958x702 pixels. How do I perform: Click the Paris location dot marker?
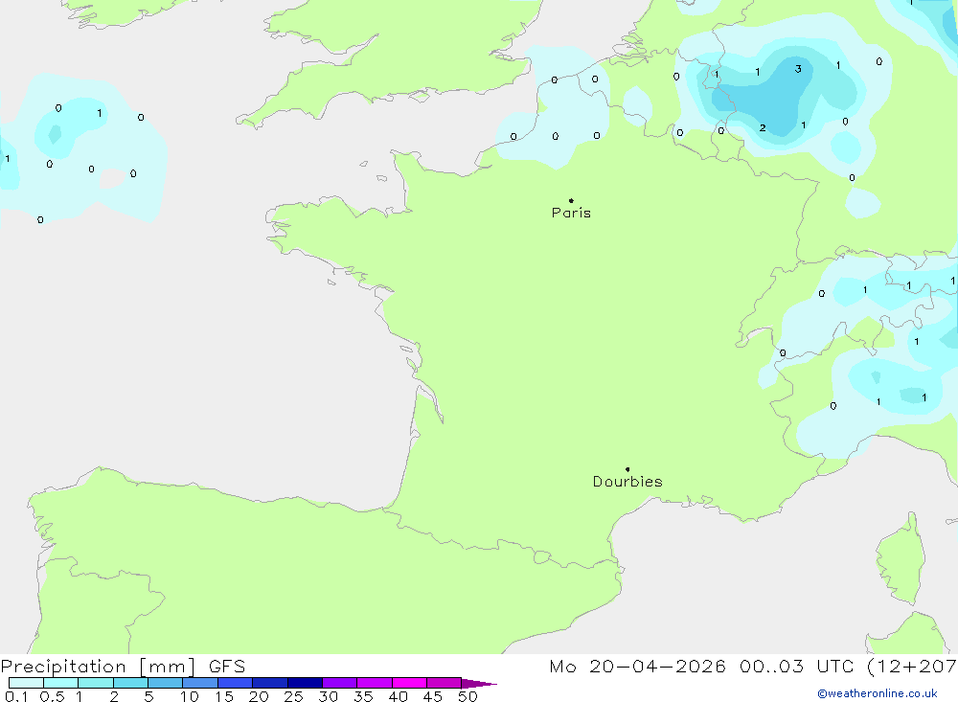pos(571,200)
